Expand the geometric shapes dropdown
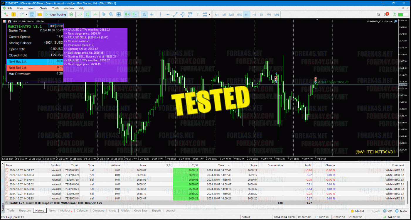The width and height of the screenshot is (411, 220). click(x=209, y=14)
